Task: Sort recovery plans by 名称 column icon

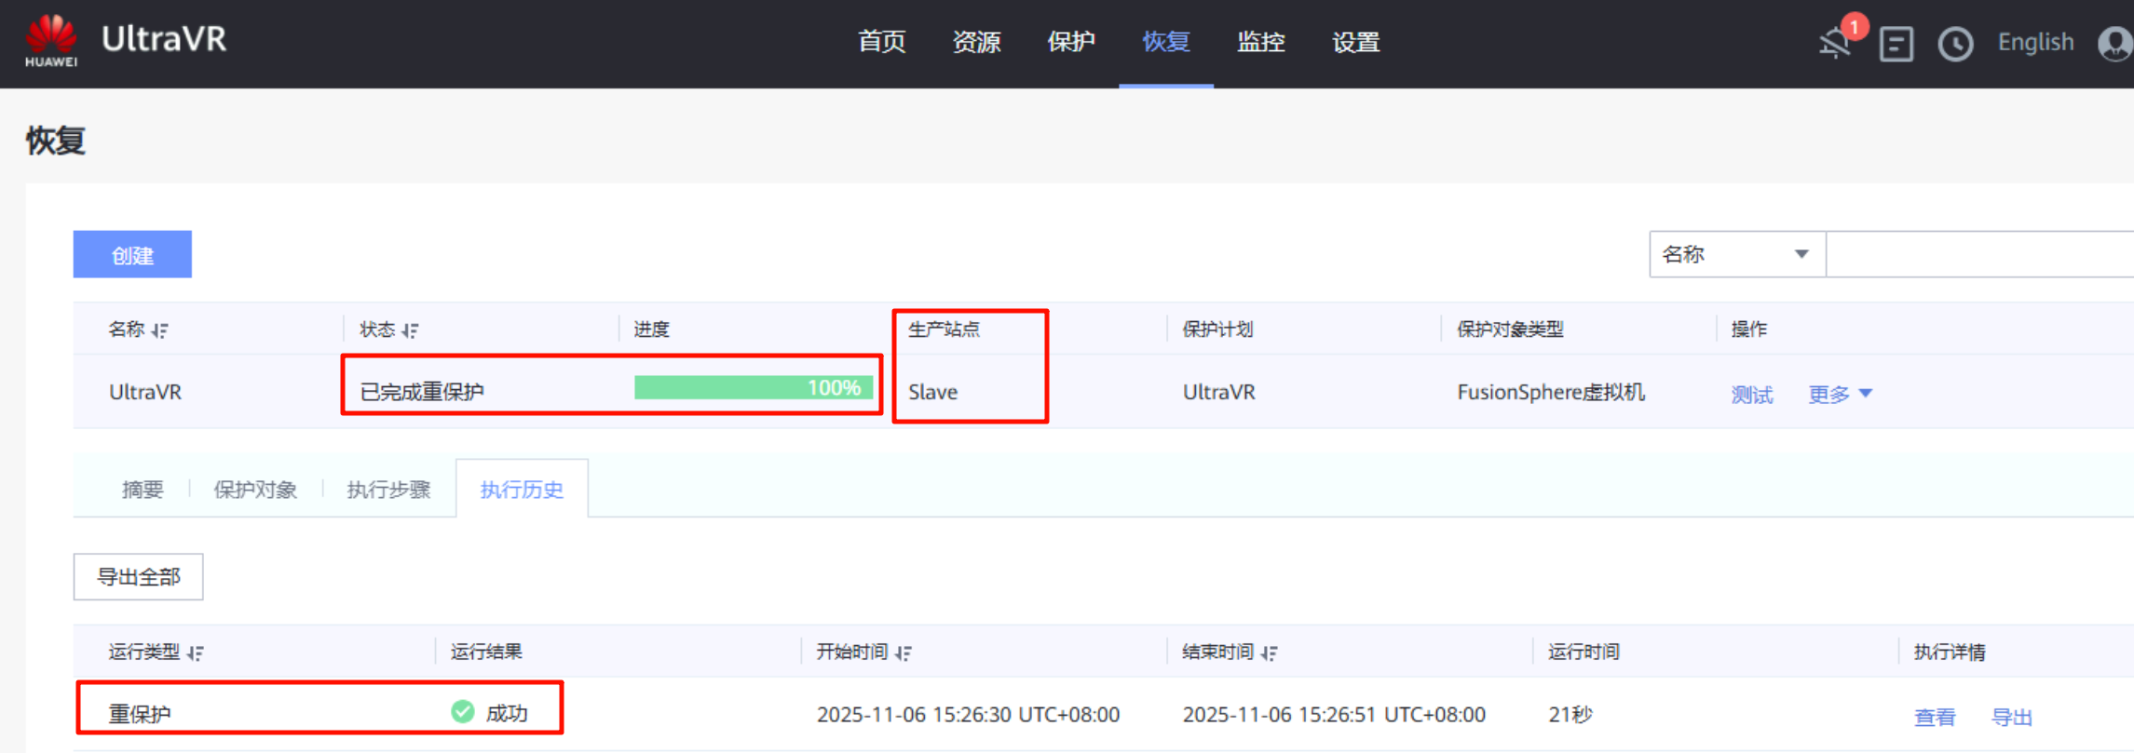Action: 160,330
